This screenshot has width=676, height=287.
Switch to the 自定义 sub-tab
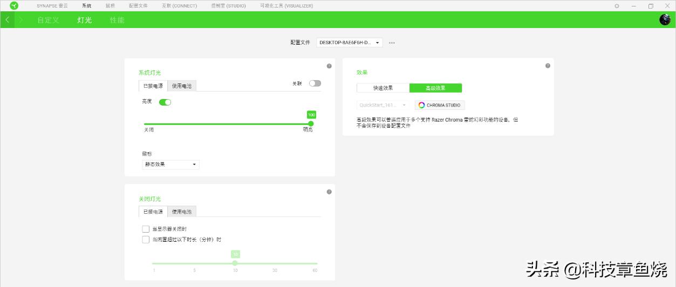click(48, 20)
